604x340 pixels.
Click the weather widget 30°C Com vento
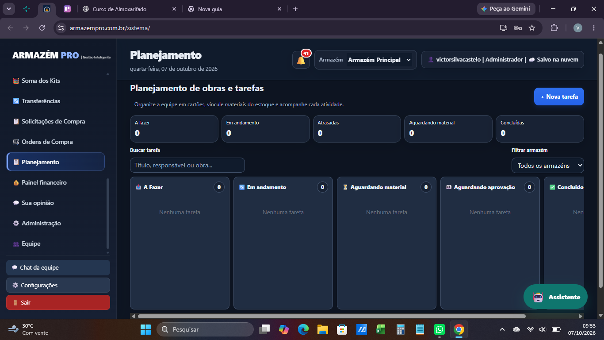[x=28, y=329]
